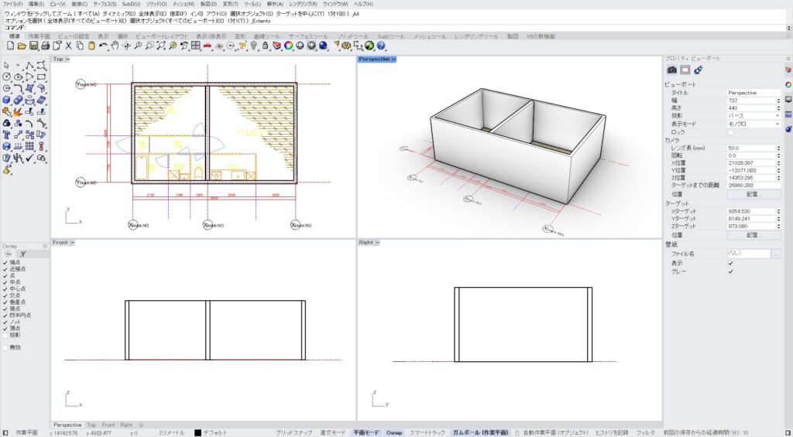Click the light bulb icon in toolbar
Image resolution: width=793 pixels, height=437 pixels.
pos(252,46)
